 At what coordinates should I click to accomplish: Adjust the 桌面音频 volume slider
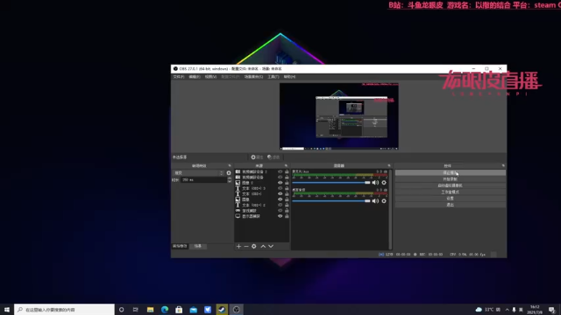331,201
